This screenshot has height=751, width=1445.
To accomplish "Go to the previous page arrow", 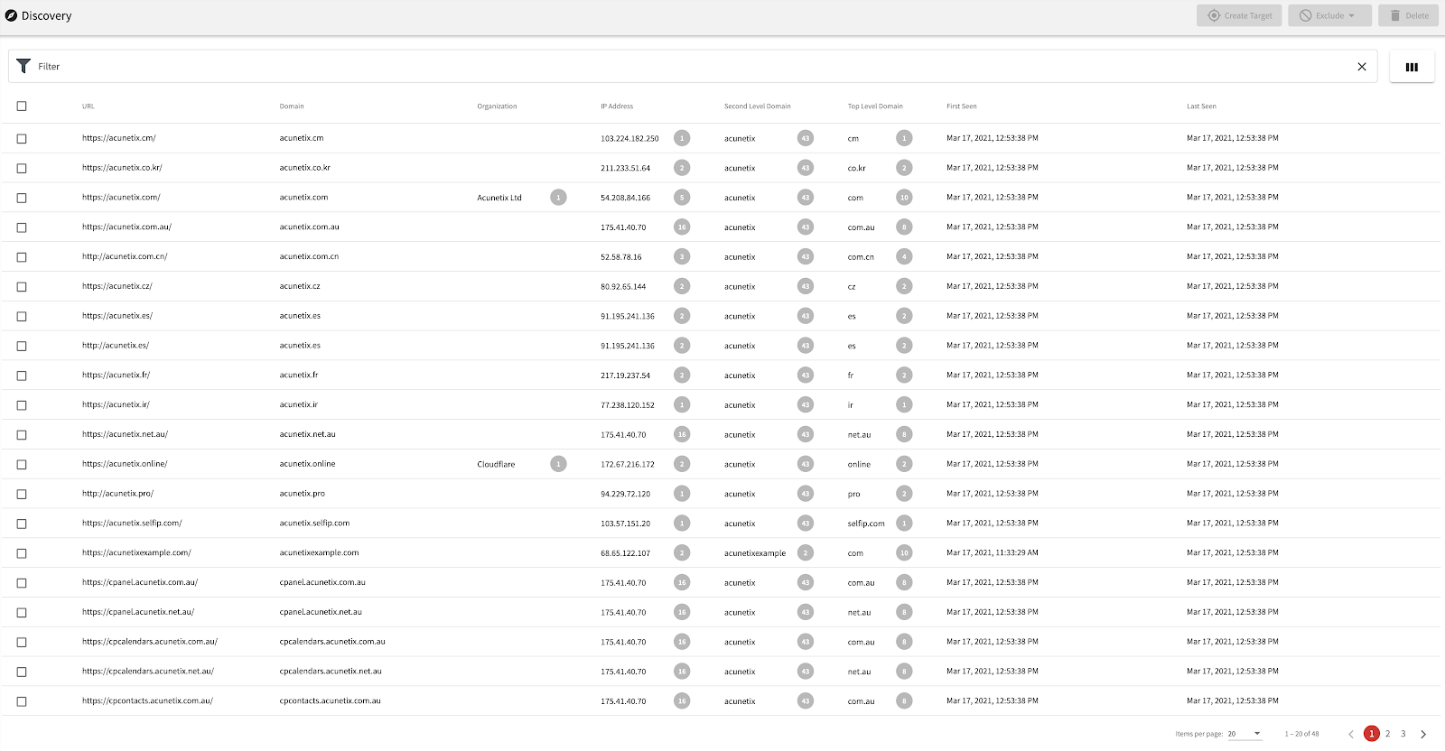I will click(x=1351, y=735).
